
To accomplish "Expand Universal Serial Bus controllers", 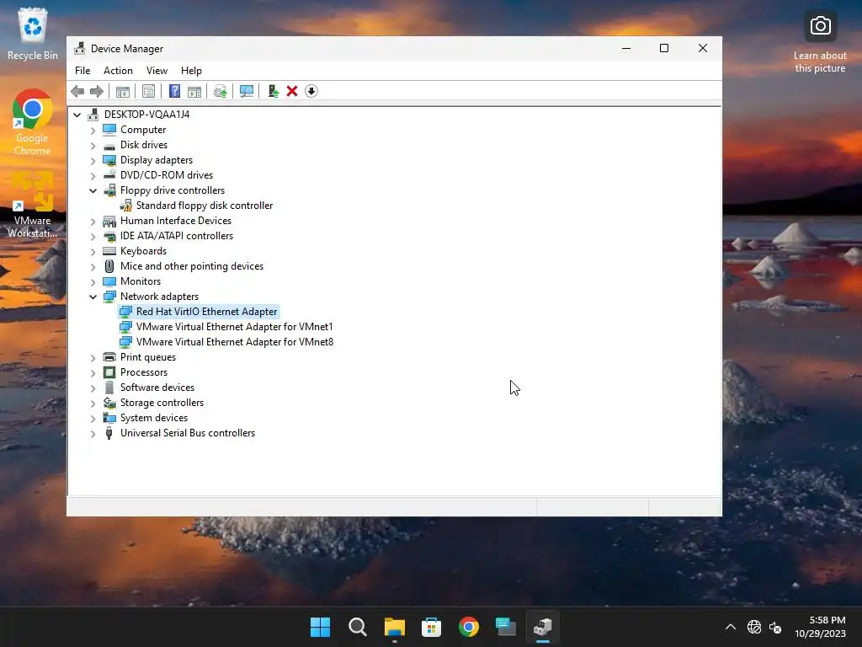I will [x=93, y=434].
